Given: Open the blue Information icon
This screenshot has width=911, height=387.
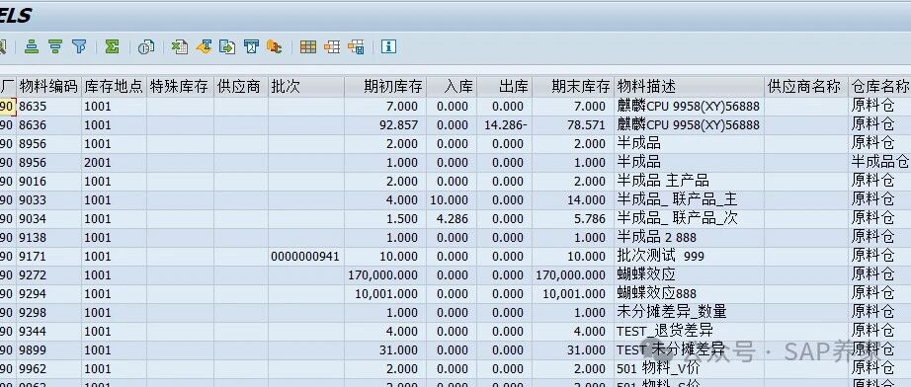Looking at the screenshot, I should click(x=388, y=47).
